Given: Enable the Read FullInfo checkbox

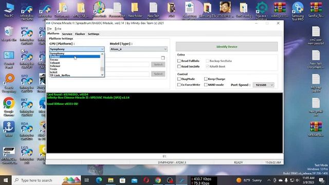Looking at the screenshot, I should 179,61.
